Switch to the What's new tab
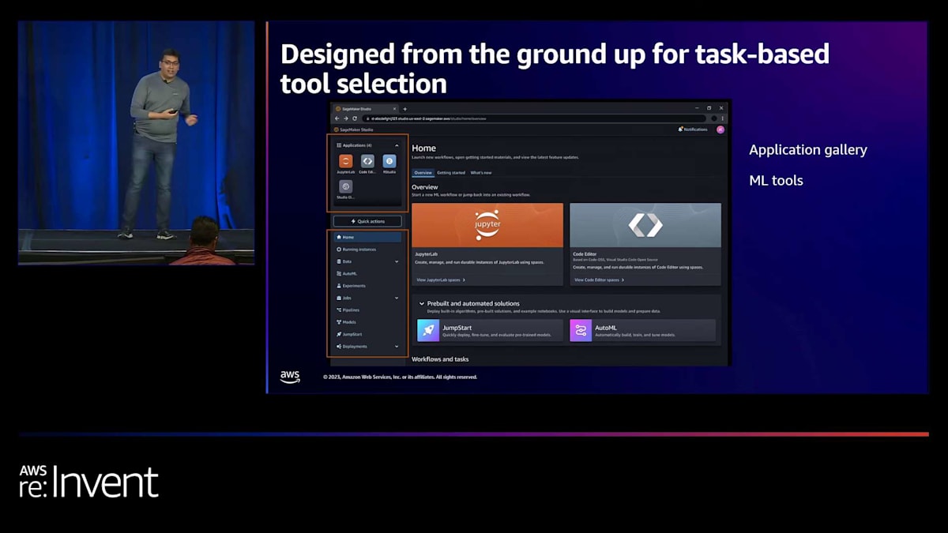 click(481, 172)
